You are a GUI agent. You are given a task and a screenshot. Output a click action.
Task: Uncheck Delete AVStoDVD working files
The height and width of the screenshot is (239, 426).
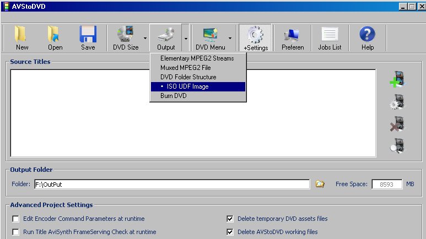coord(230,232)
